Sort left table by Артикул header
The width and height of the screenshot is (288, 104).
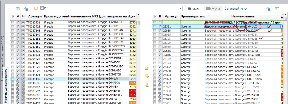pos(35,16)
